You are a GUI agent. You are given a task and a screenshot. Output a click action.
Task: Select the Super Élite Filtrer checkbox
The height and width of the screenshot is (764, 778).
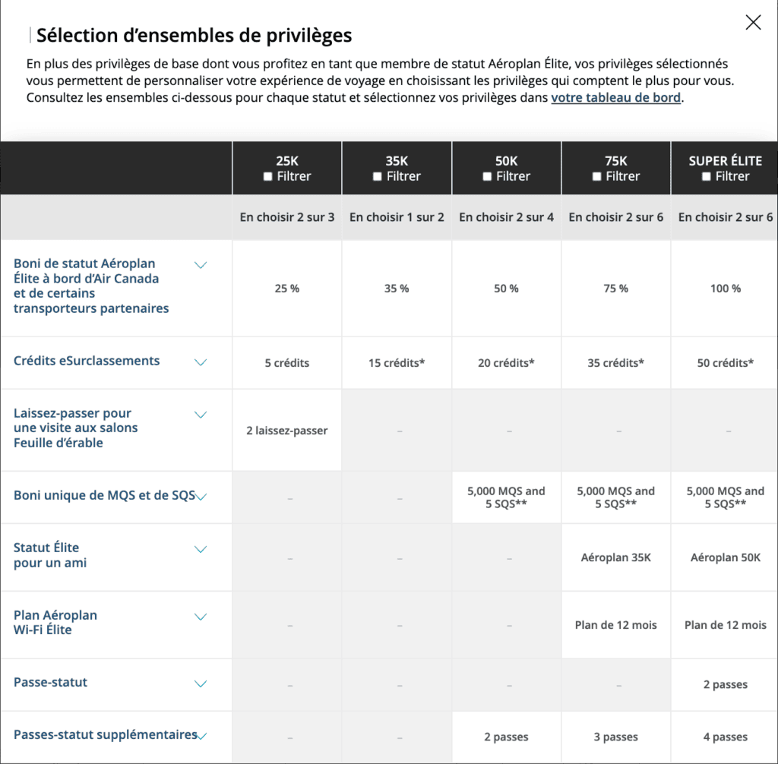[x=707, y=177]
